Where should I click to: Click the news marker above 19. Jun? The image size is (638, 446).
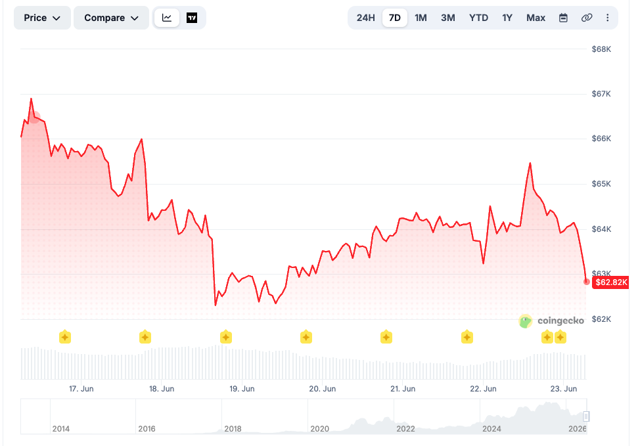(x=226, y=337)
